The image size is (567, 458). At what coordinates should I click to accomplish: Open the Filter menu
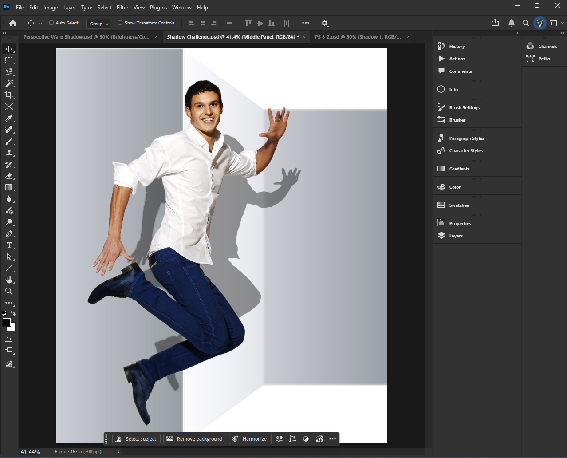pos(122,7)
